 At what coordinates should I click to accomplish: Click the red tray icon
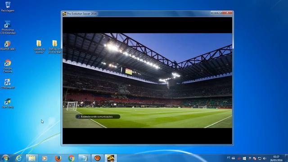coord(239,158)
